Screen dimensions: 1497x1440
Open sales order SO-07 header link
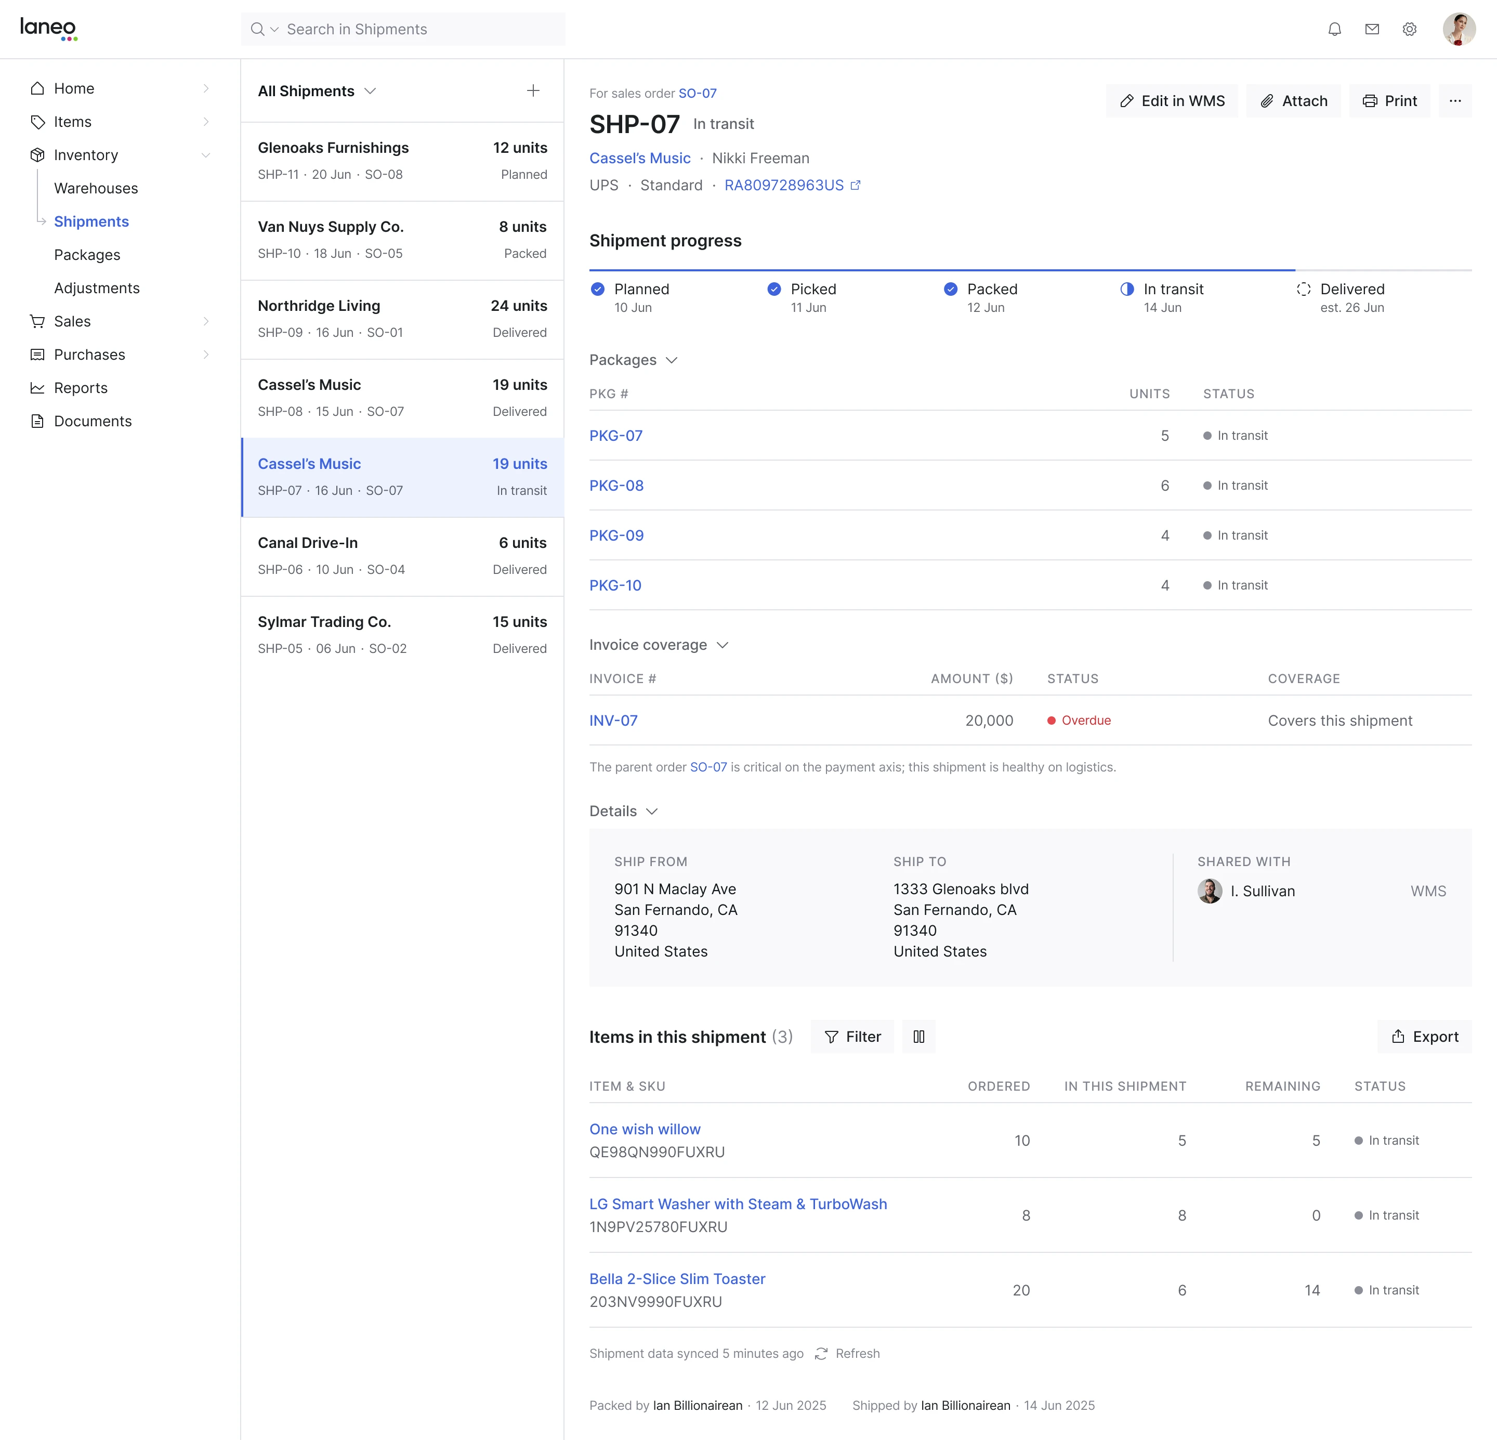click(x=698, y=93)
